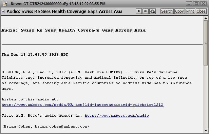Close the News window with X
Viewport: 209px width, 134px height.
pos(204,4)
